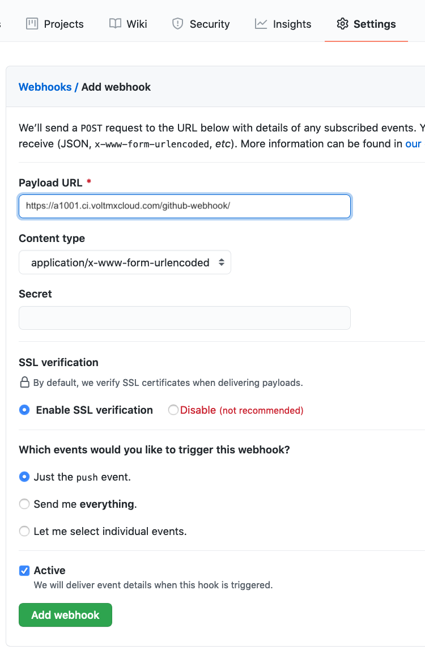
Task: Click the Insights graph icon
Action: tap(261, 24)
